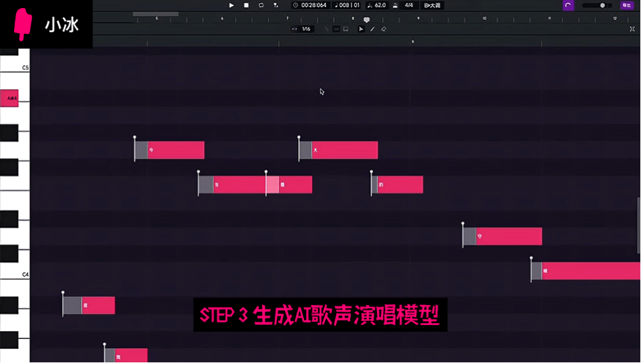Click the 00:28:064 time display
The image size is (641, 363).
[x=314, y=5]
